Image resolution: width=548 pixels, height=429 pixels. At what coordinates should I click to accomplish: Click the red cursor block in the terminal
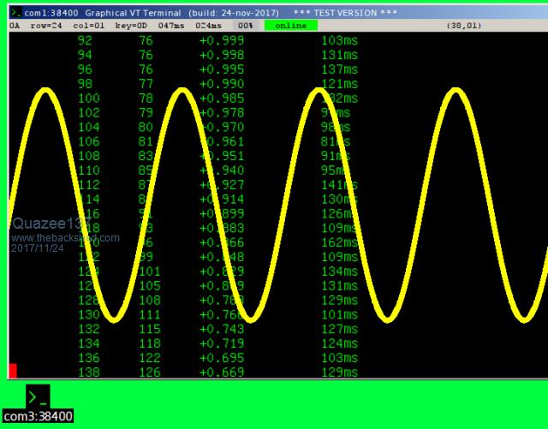coord(12,371)
